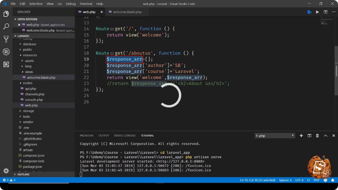The width and height of the screenshot is (338, 190).
Task: Expand the vendor folder
Action: coord(28,122)
